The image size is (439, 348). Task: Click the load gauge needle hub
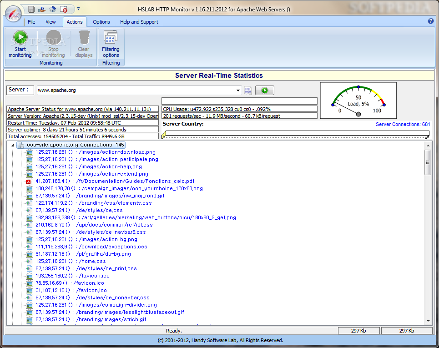pos(358,114)
